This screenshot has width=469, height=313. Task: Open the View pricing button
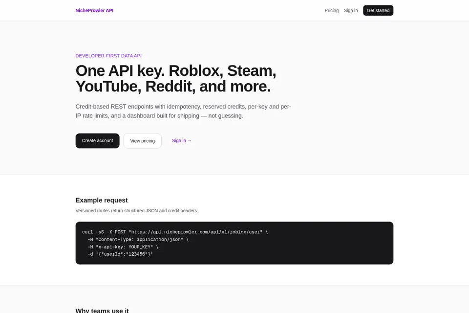[142, 141]
